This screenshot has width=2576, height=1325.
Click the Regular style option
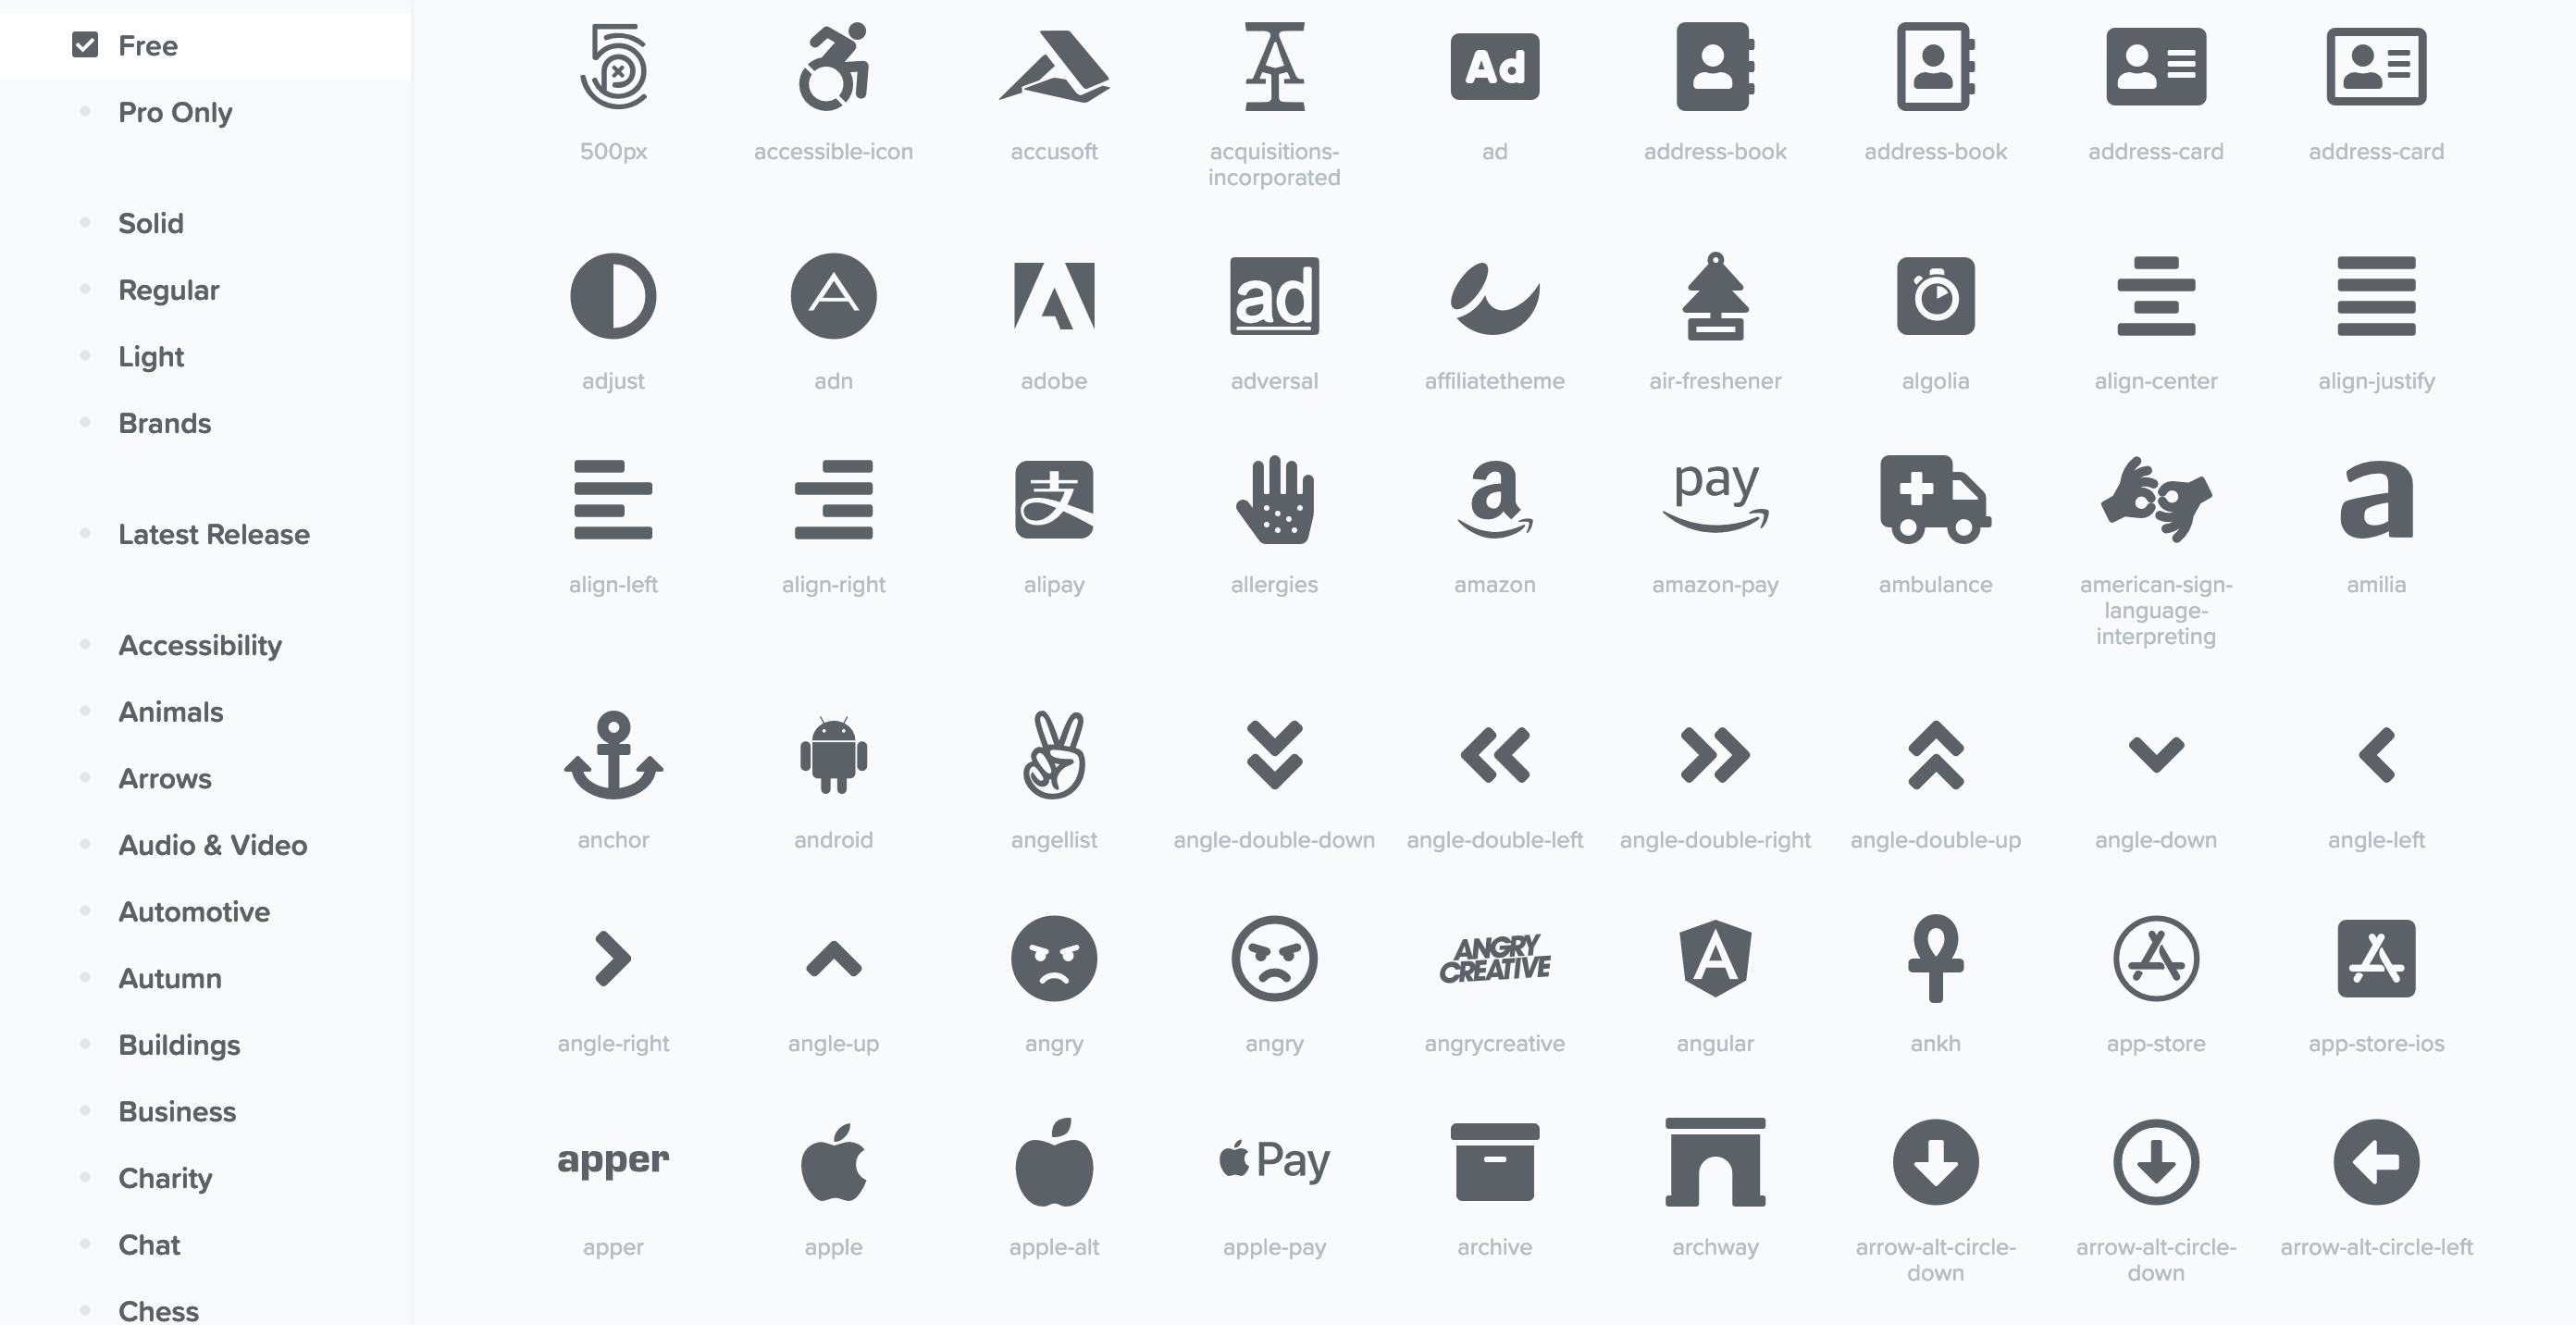[x=167, y=288]
